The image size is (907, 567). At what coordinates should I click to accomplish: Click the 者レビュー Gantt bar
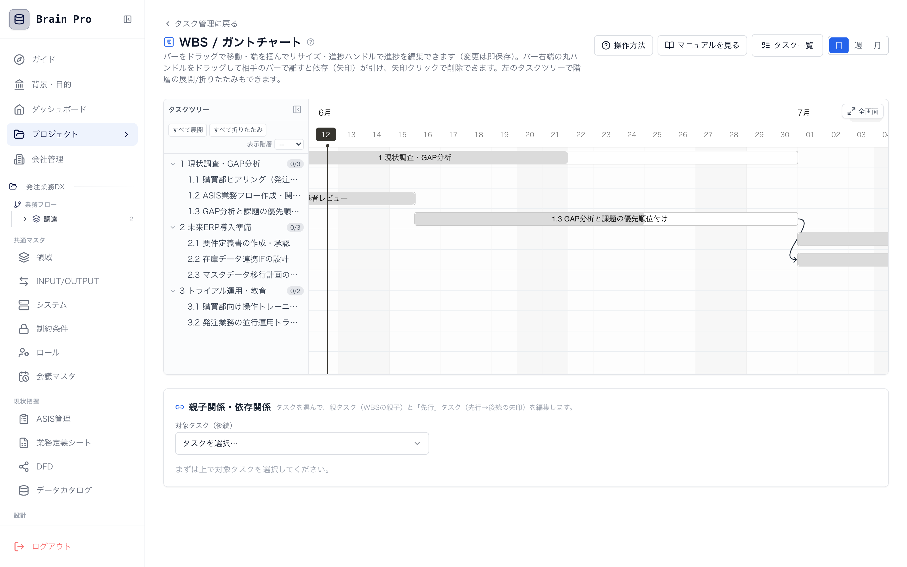click(362, 198)
